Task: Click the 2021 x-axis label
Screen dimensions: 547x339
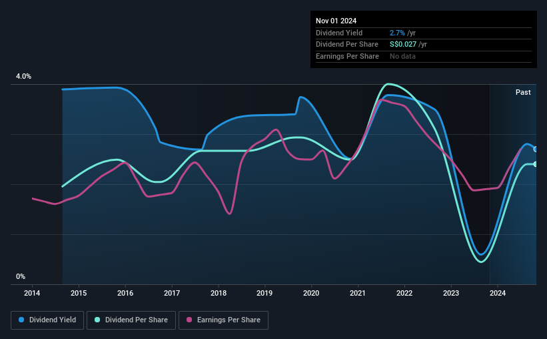Action: coord(358,293)
